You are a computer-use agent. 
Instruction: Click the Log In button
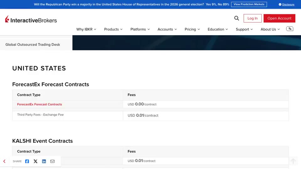click(252, 18)
